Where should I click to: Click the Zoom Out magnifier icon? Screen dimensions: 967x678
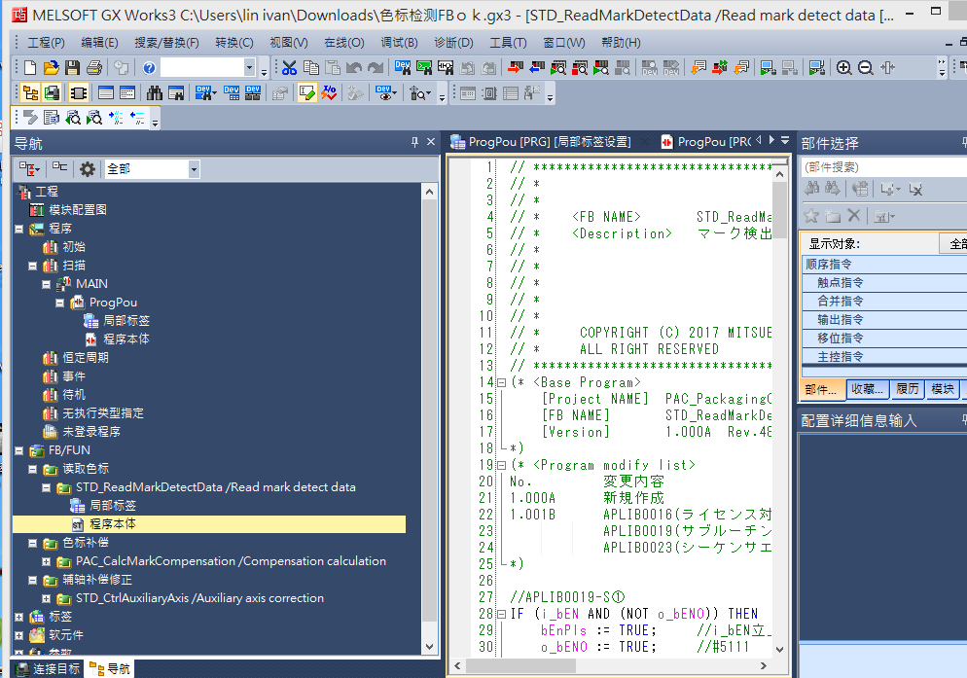click(x=865, y=67)
